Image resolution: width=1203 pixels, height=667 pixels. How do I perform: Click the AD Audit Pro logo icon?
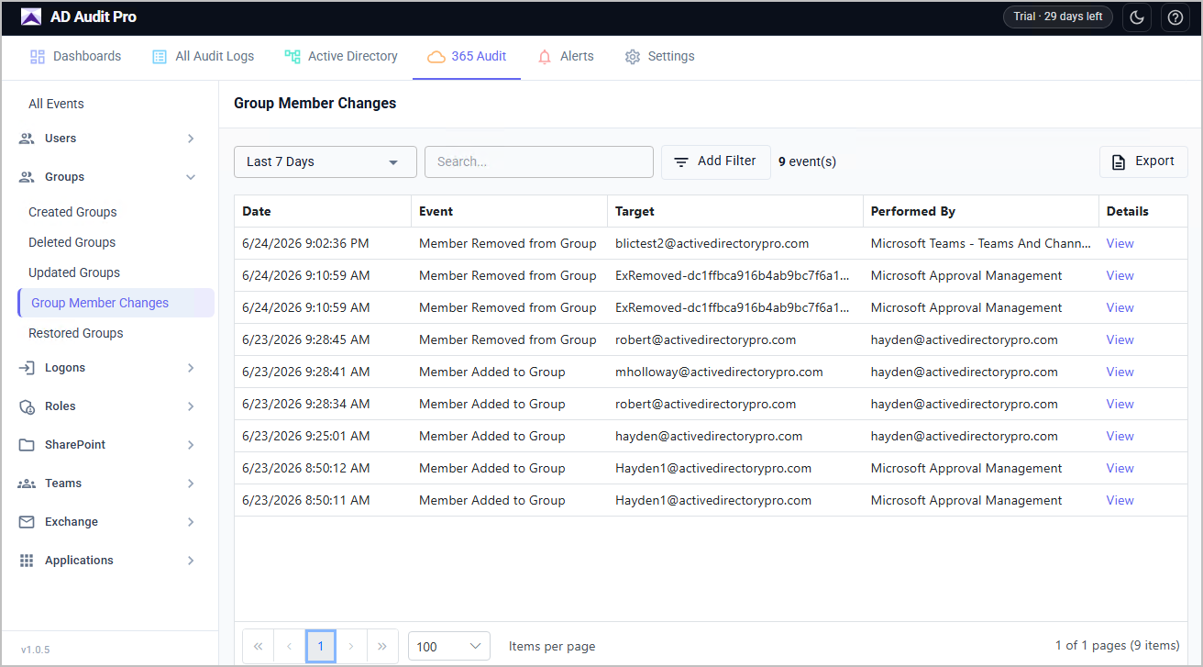coord(31,17)
